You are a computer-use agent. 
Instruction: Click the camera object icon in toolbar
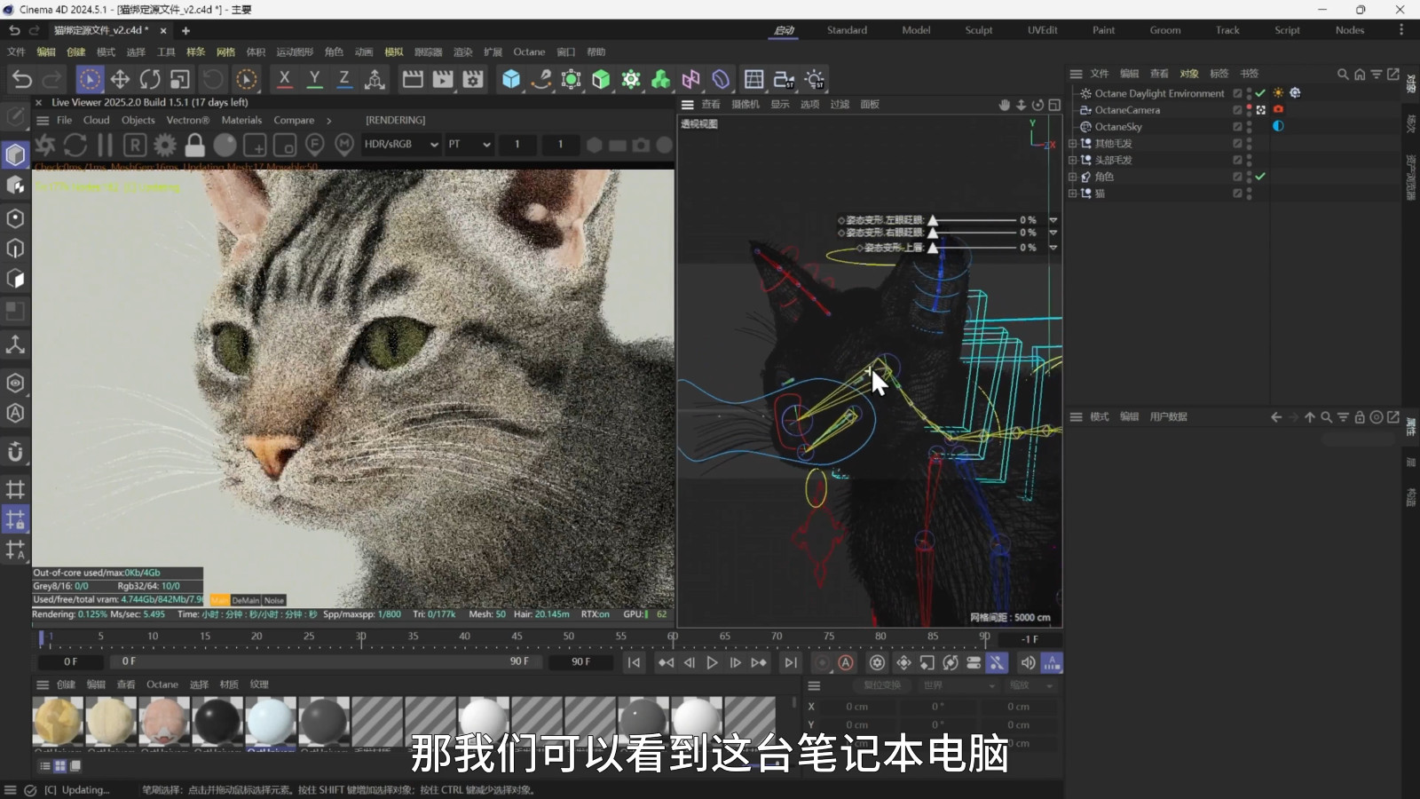[785, 79]
